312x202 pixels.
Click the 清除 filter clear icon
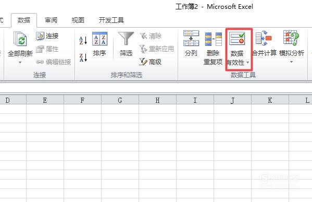pos(143,36)
